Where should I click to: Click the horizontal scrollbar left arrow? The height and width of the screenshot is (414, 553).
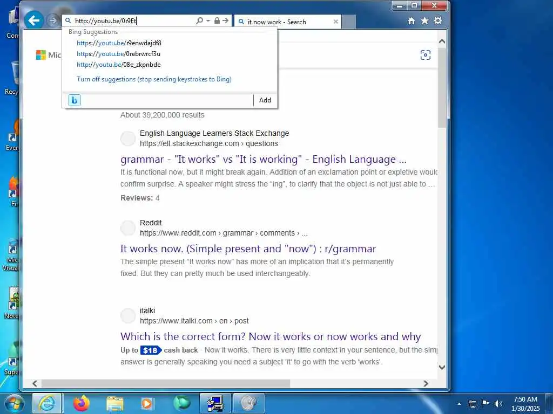[35, 383]
